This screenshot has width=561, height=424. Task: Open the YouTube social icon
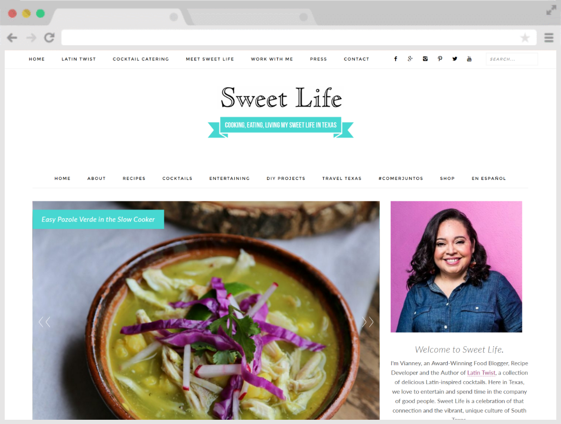click(469, 59)
